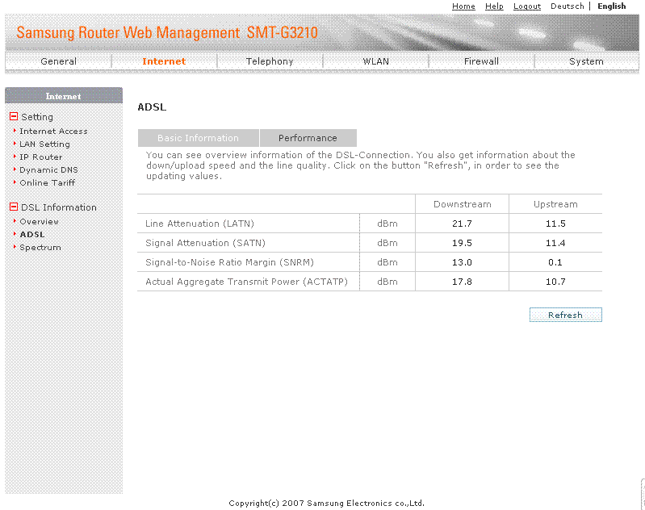
Task: Open IP Router in sidebar
Action: coord(41,157)
